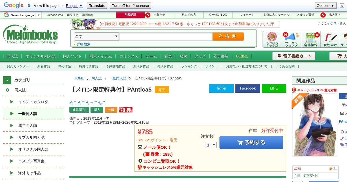Click the Google logo in translate bar
The width and height of the screenshot is (347, 182).
coord(14,5)
